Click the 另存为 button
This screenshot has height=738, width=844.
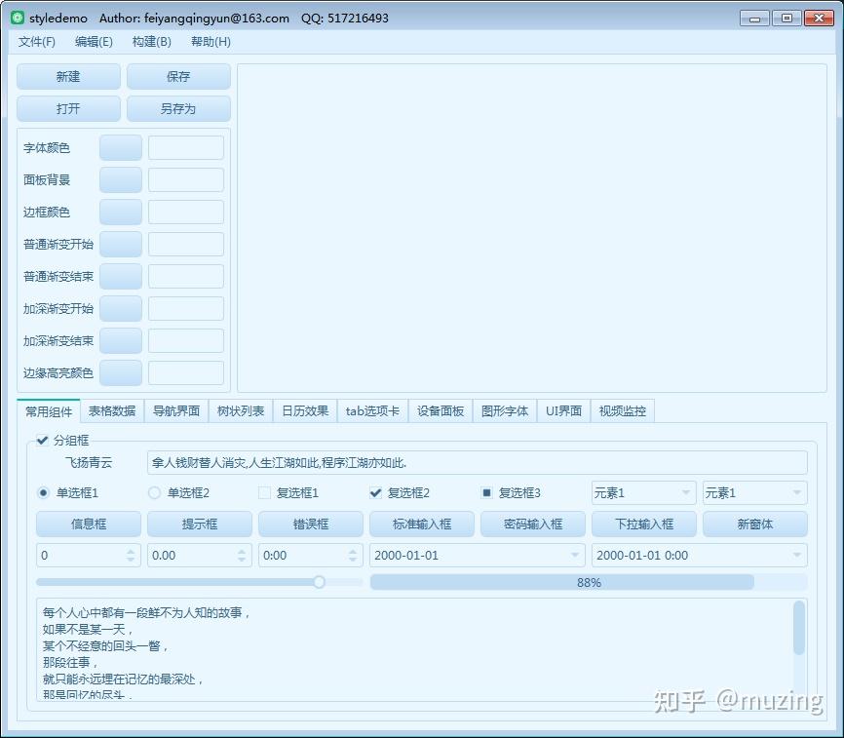click(x=178, y=108)
